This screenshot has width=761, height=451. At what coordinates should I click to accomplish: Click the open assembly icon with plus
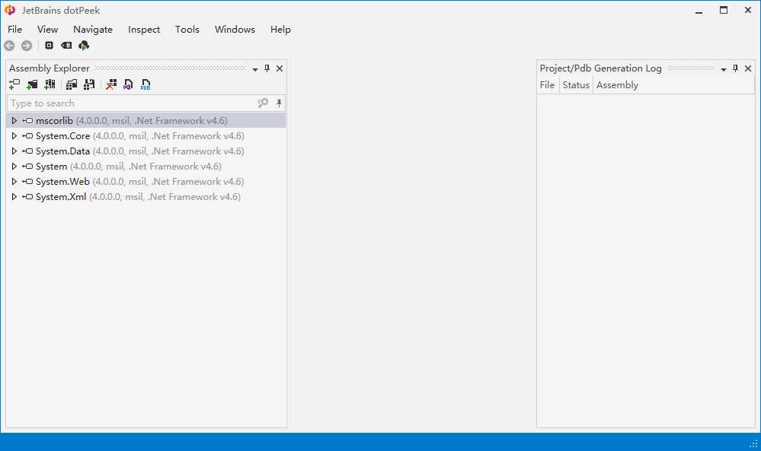coord(14,84)
